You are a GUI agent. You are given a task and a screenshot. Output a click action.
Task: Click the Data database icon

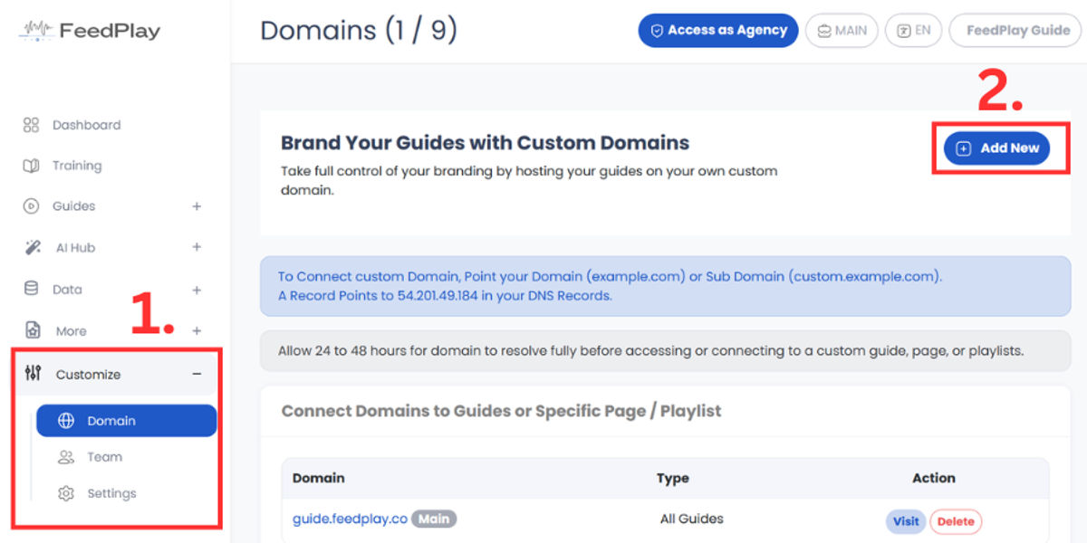pos(31,290)
